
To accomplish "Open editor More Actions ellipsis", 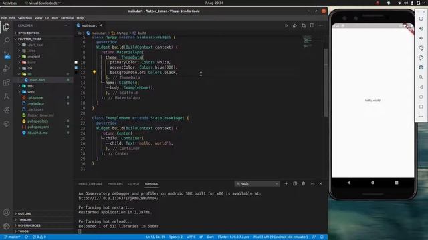I will [321, 25].
